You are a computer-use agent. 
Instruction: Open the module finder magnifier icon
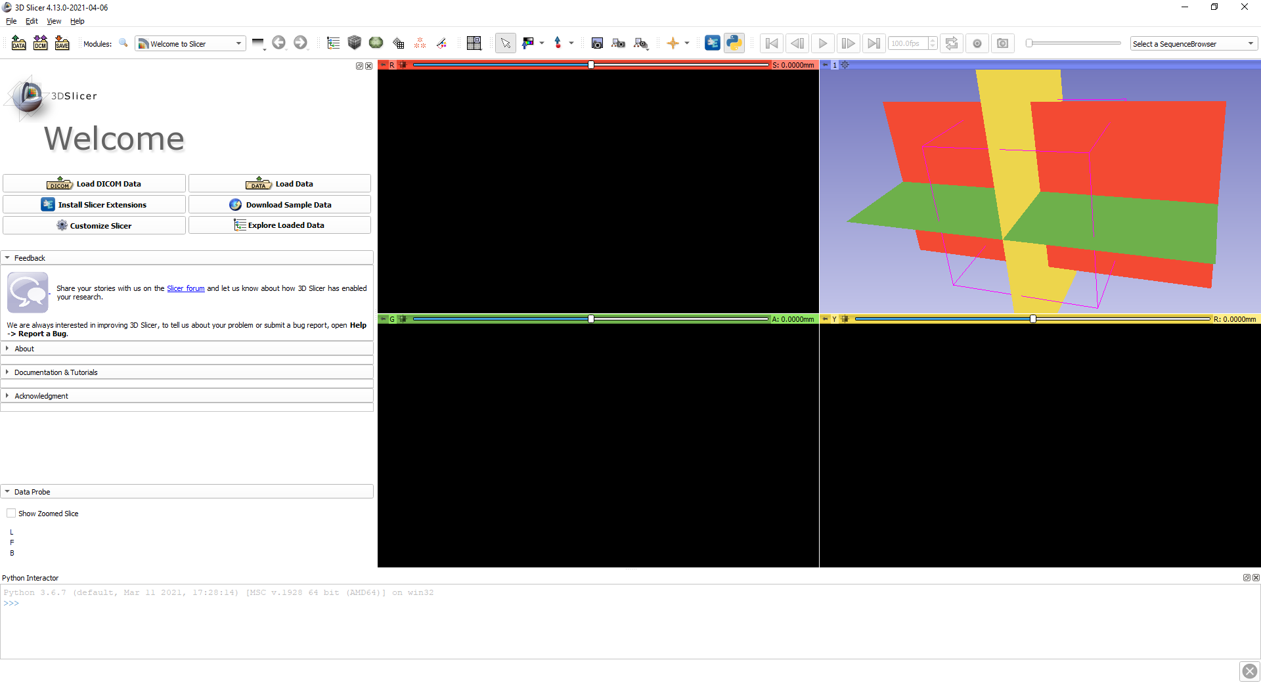[123, 43]
